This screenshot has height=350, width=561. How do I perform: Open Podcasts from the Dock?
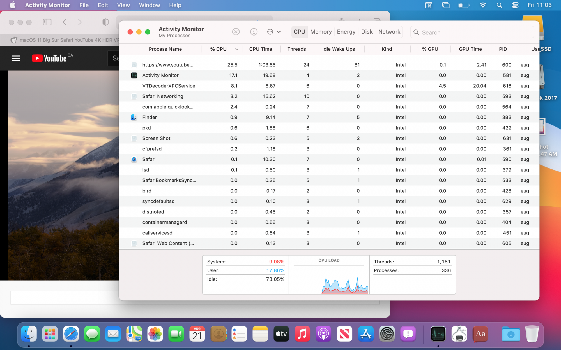323,334
